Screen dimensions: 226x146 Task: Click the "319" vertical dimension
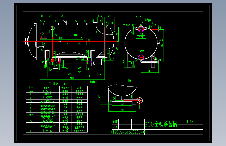click(123, 62)
